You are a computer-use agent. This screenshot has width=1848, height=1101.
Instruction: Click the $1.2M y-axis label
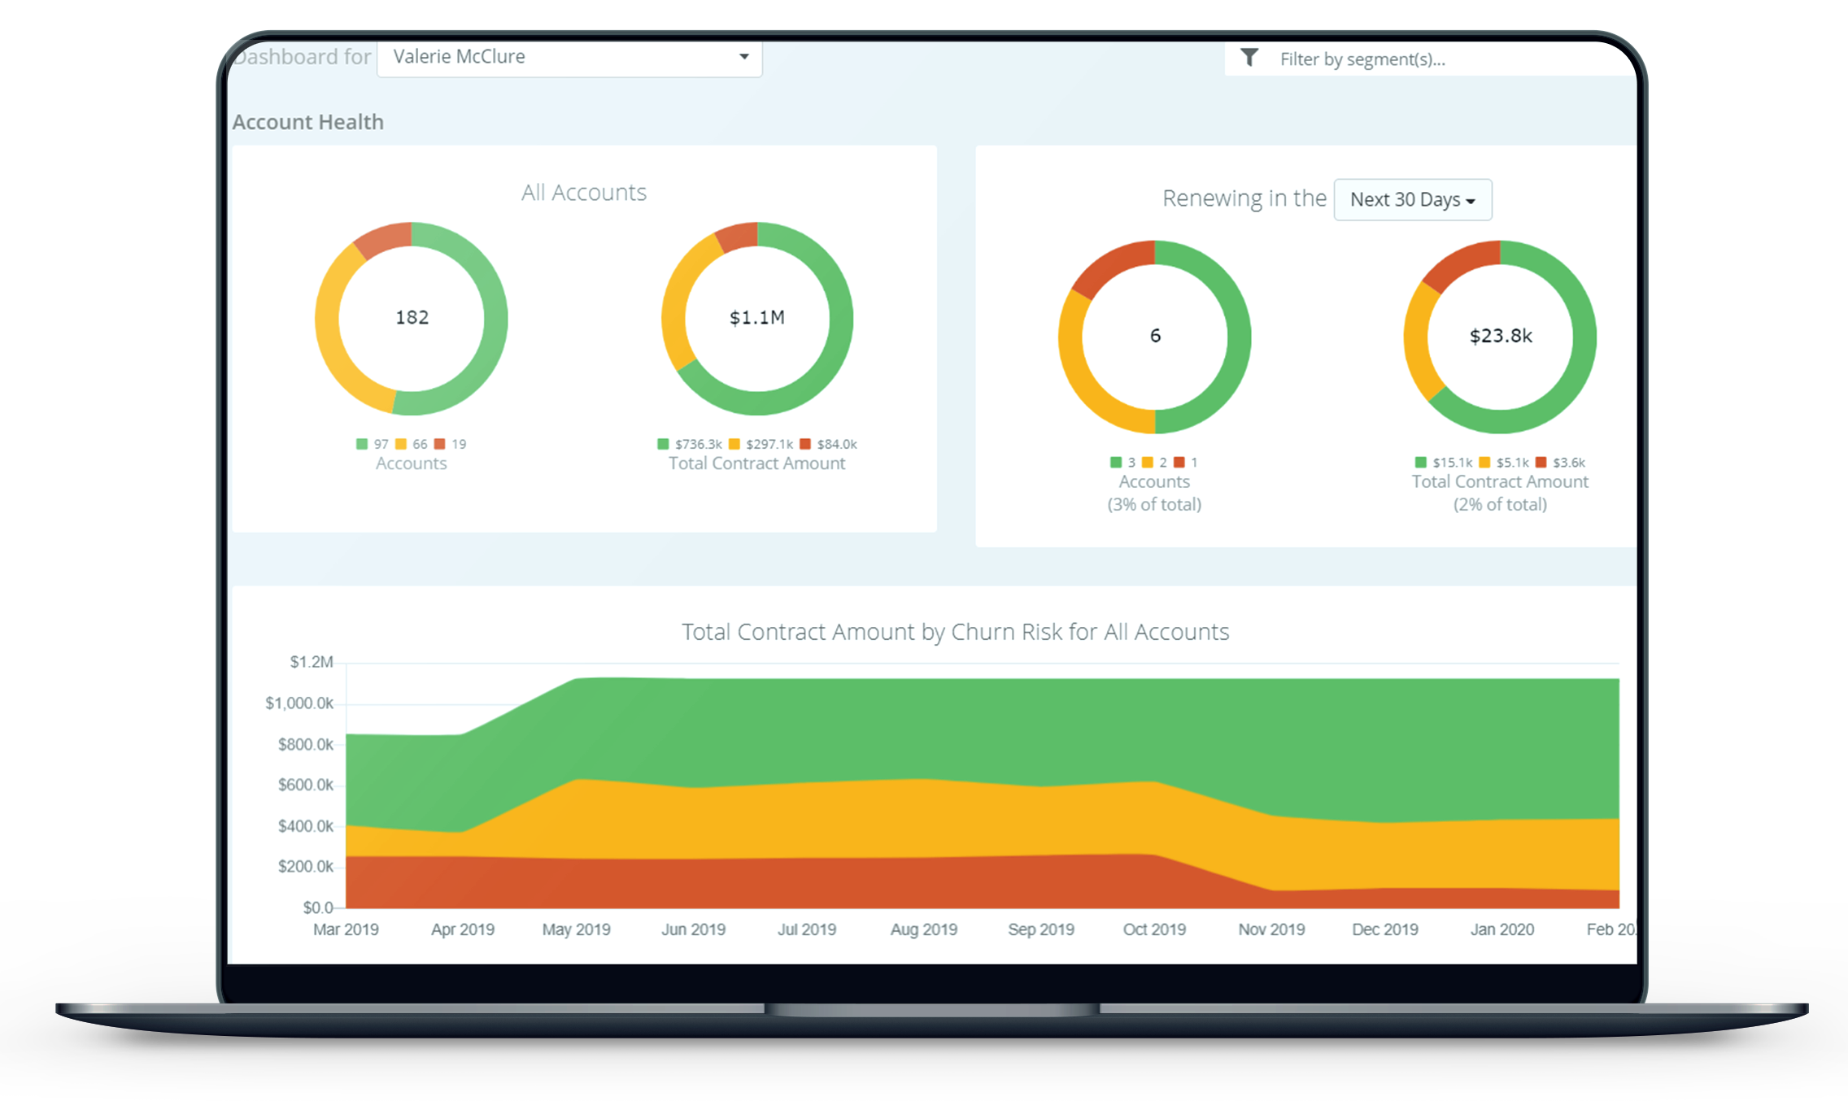[x=312, y=662]
